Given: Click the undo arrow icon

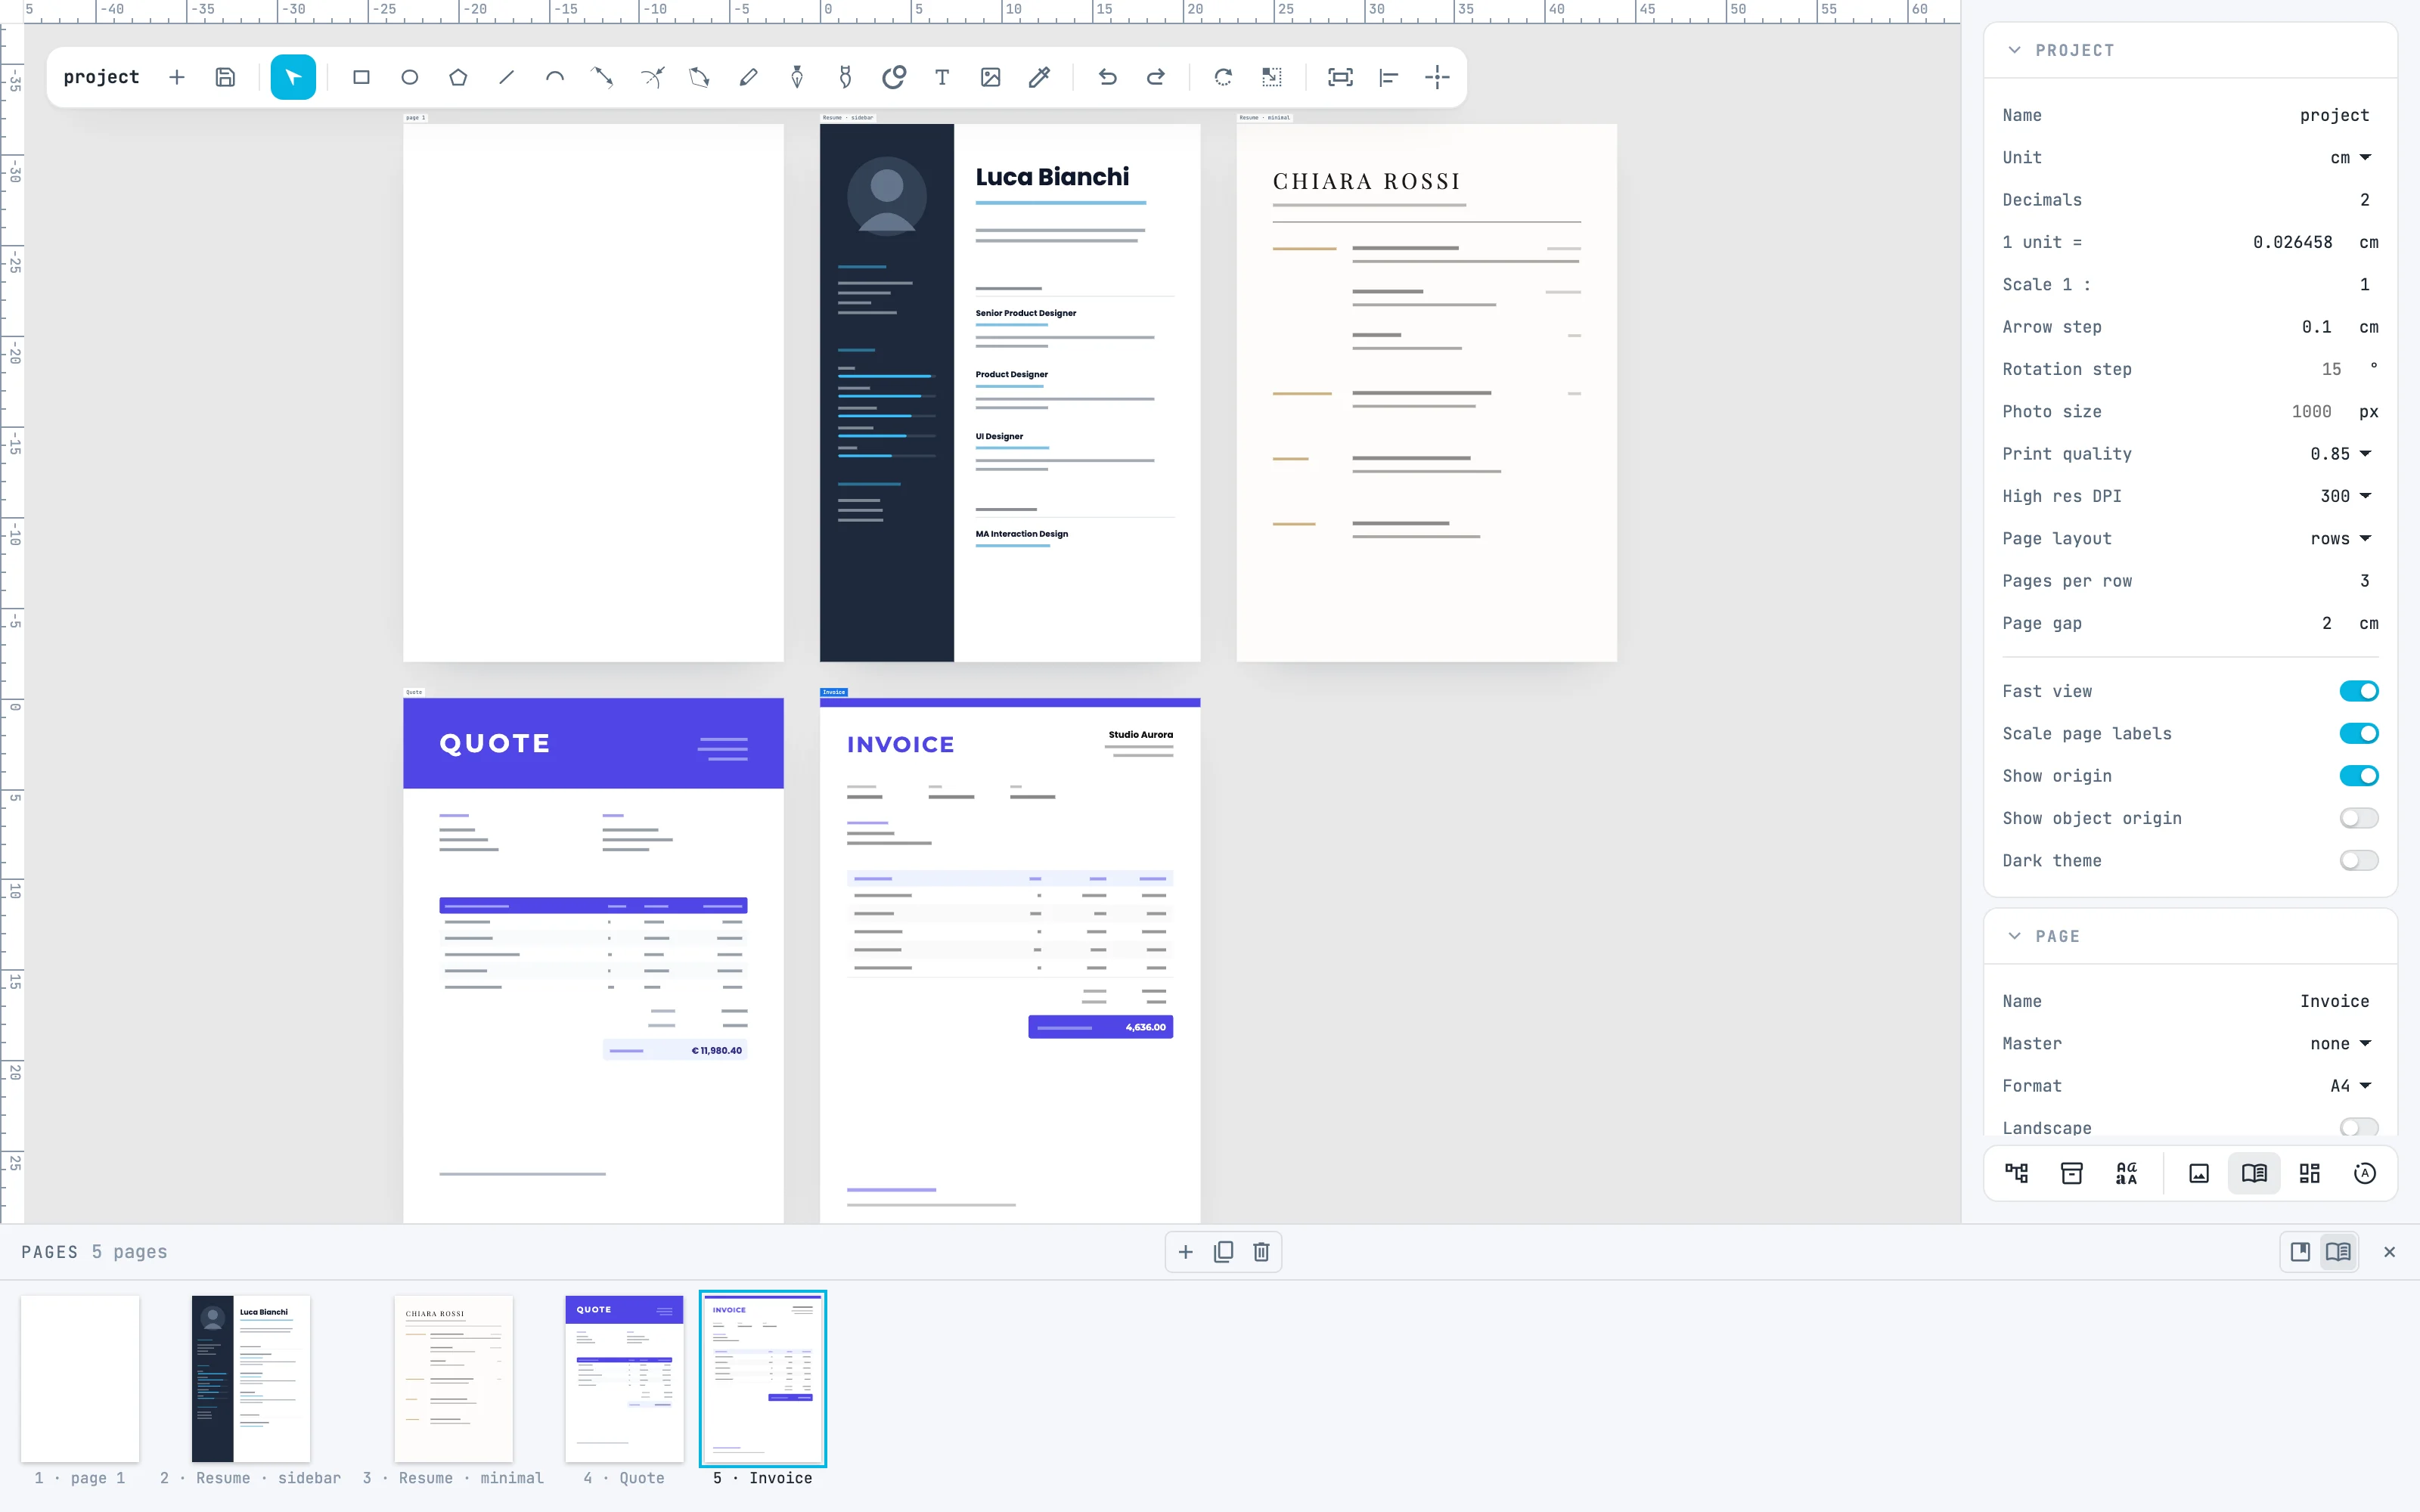Looking at the screenshot, I should coord(1107,77).
